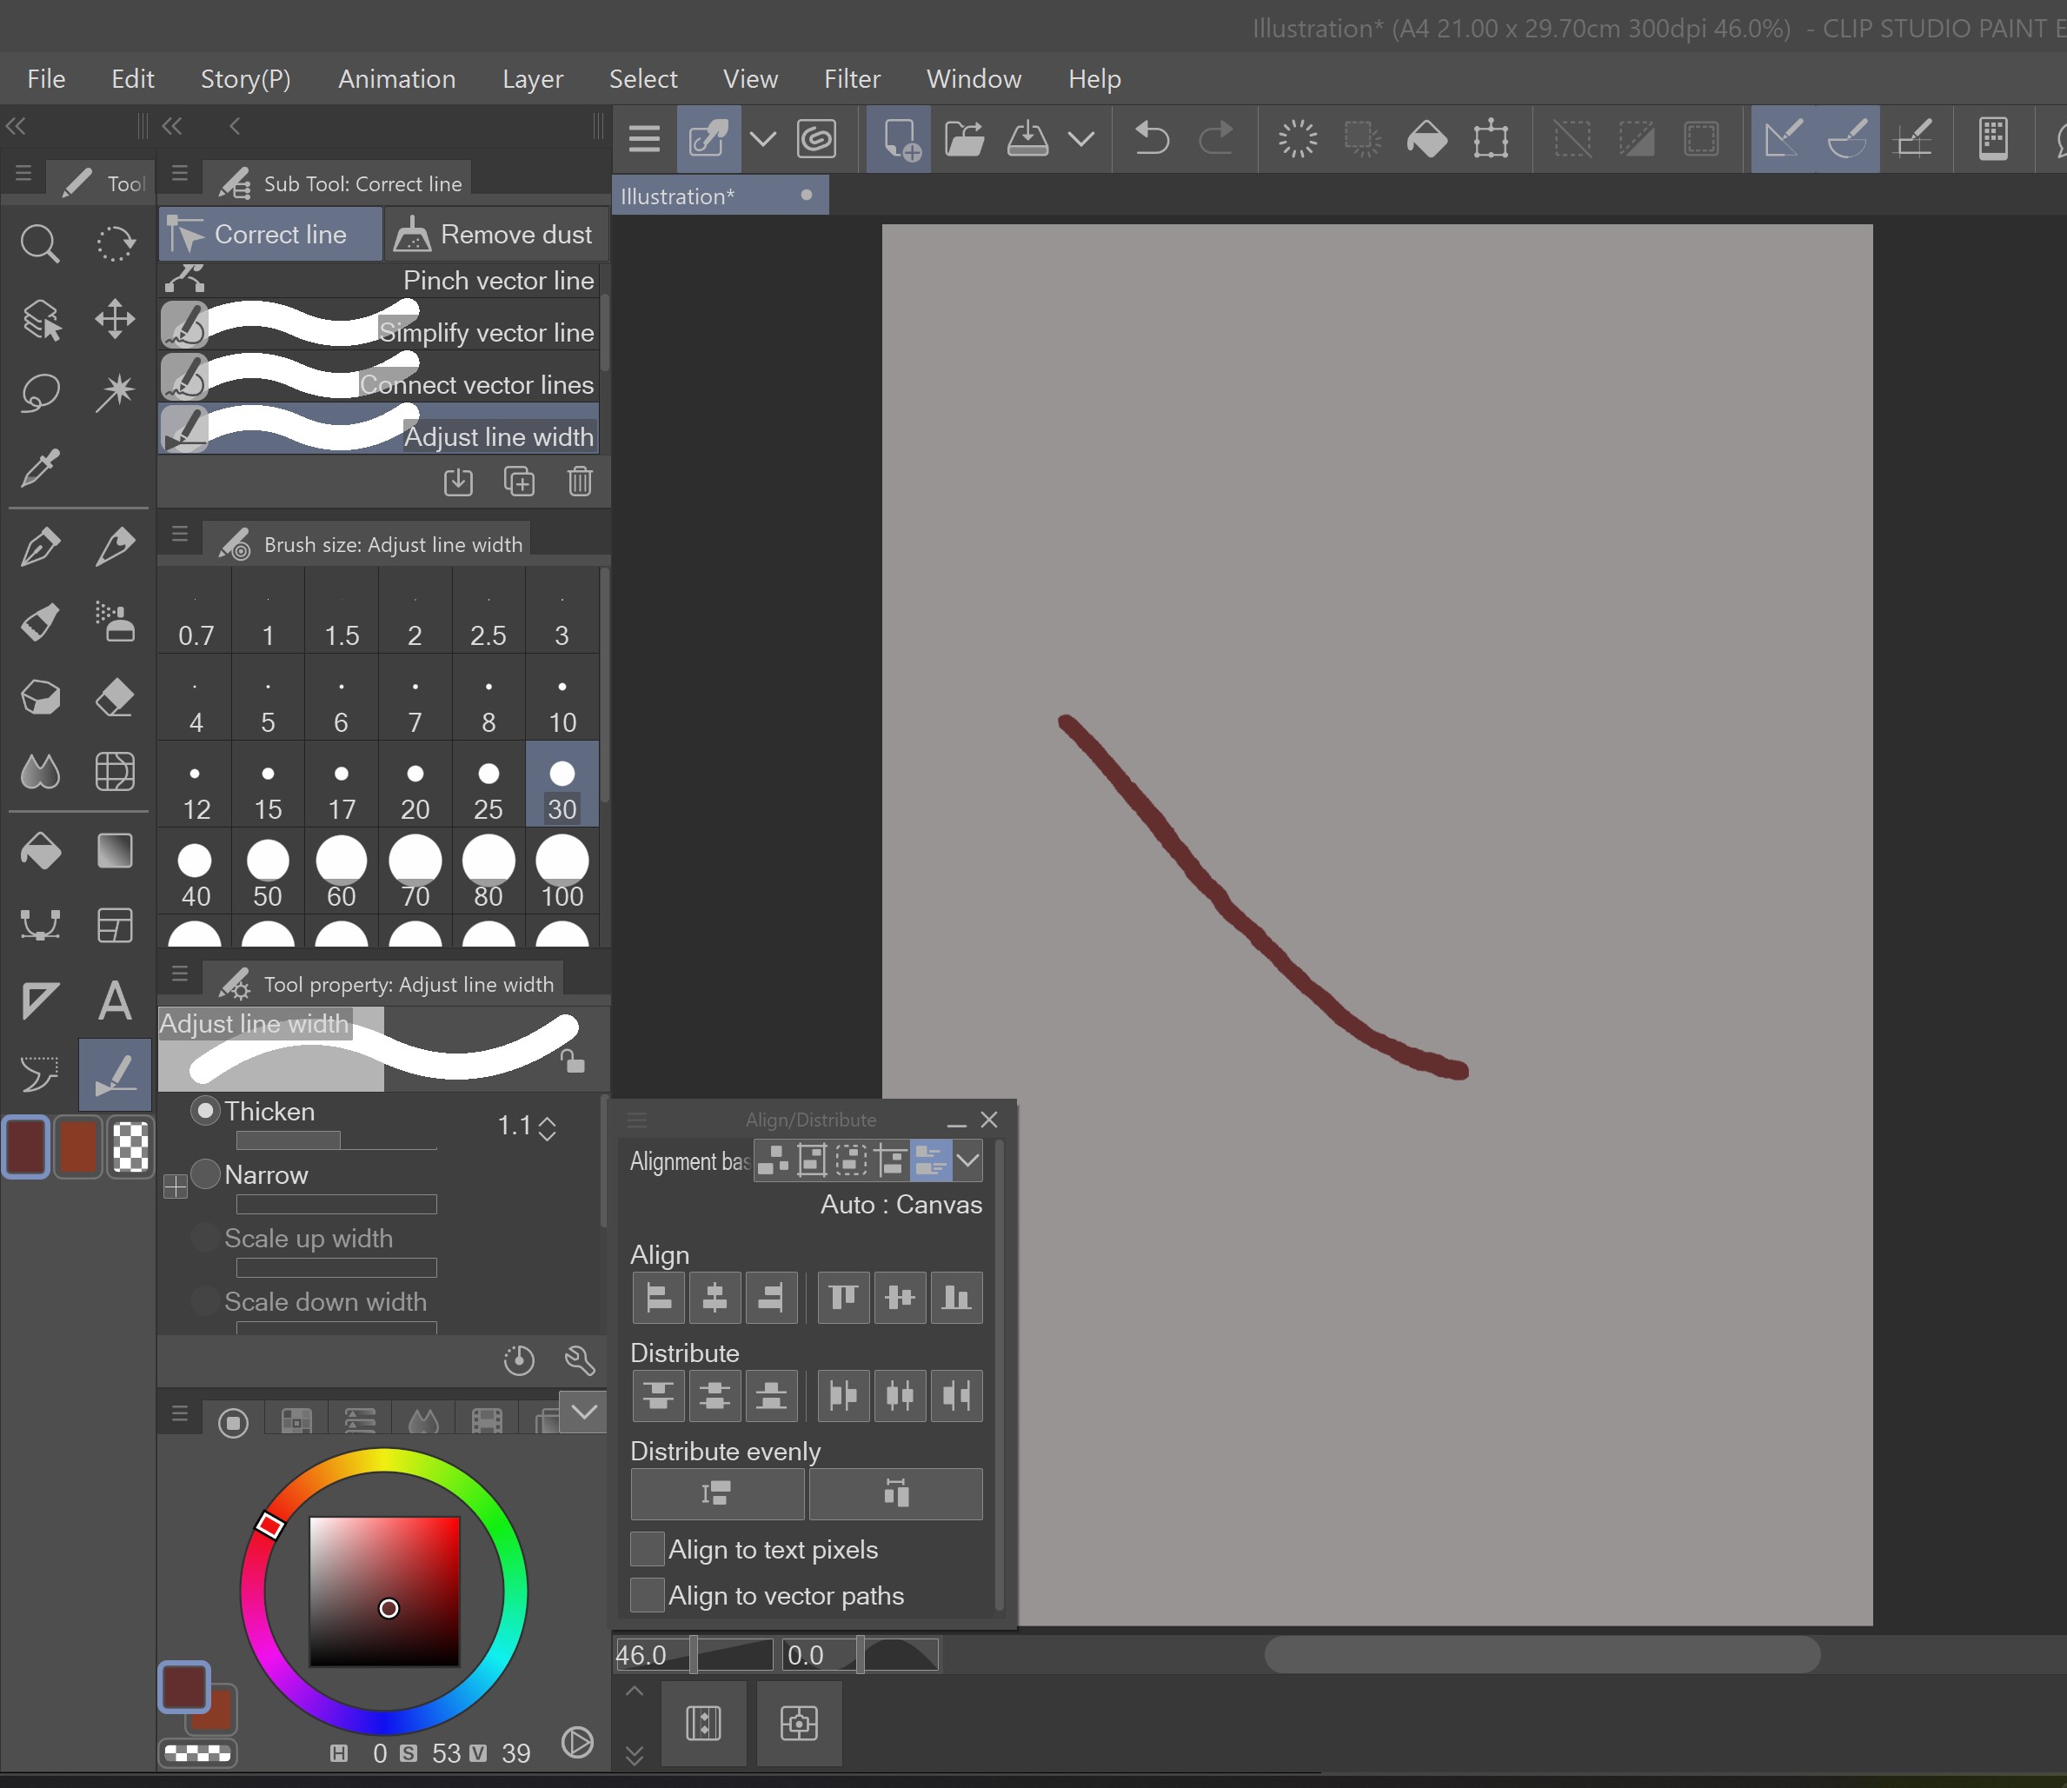2067x1788 pixels.
Task: Check Align to vector paths
Action: click(648, 1595)
